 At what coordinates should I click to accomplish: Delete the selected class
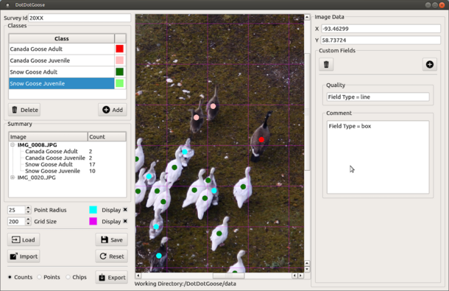pyautogui.click(x=24, y=110)
